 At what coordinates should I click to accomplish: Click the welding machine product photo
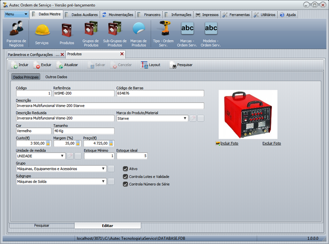[248, 114]
